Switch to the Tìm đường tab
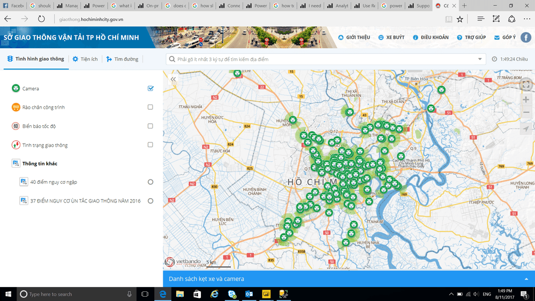Screen dimensions: 535x301 point(123,59)
